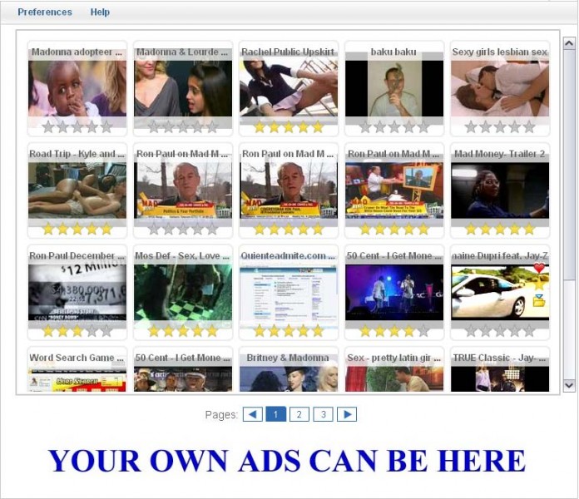Open the 'Britney & Madonna' thumbnail

click(289, 378)
